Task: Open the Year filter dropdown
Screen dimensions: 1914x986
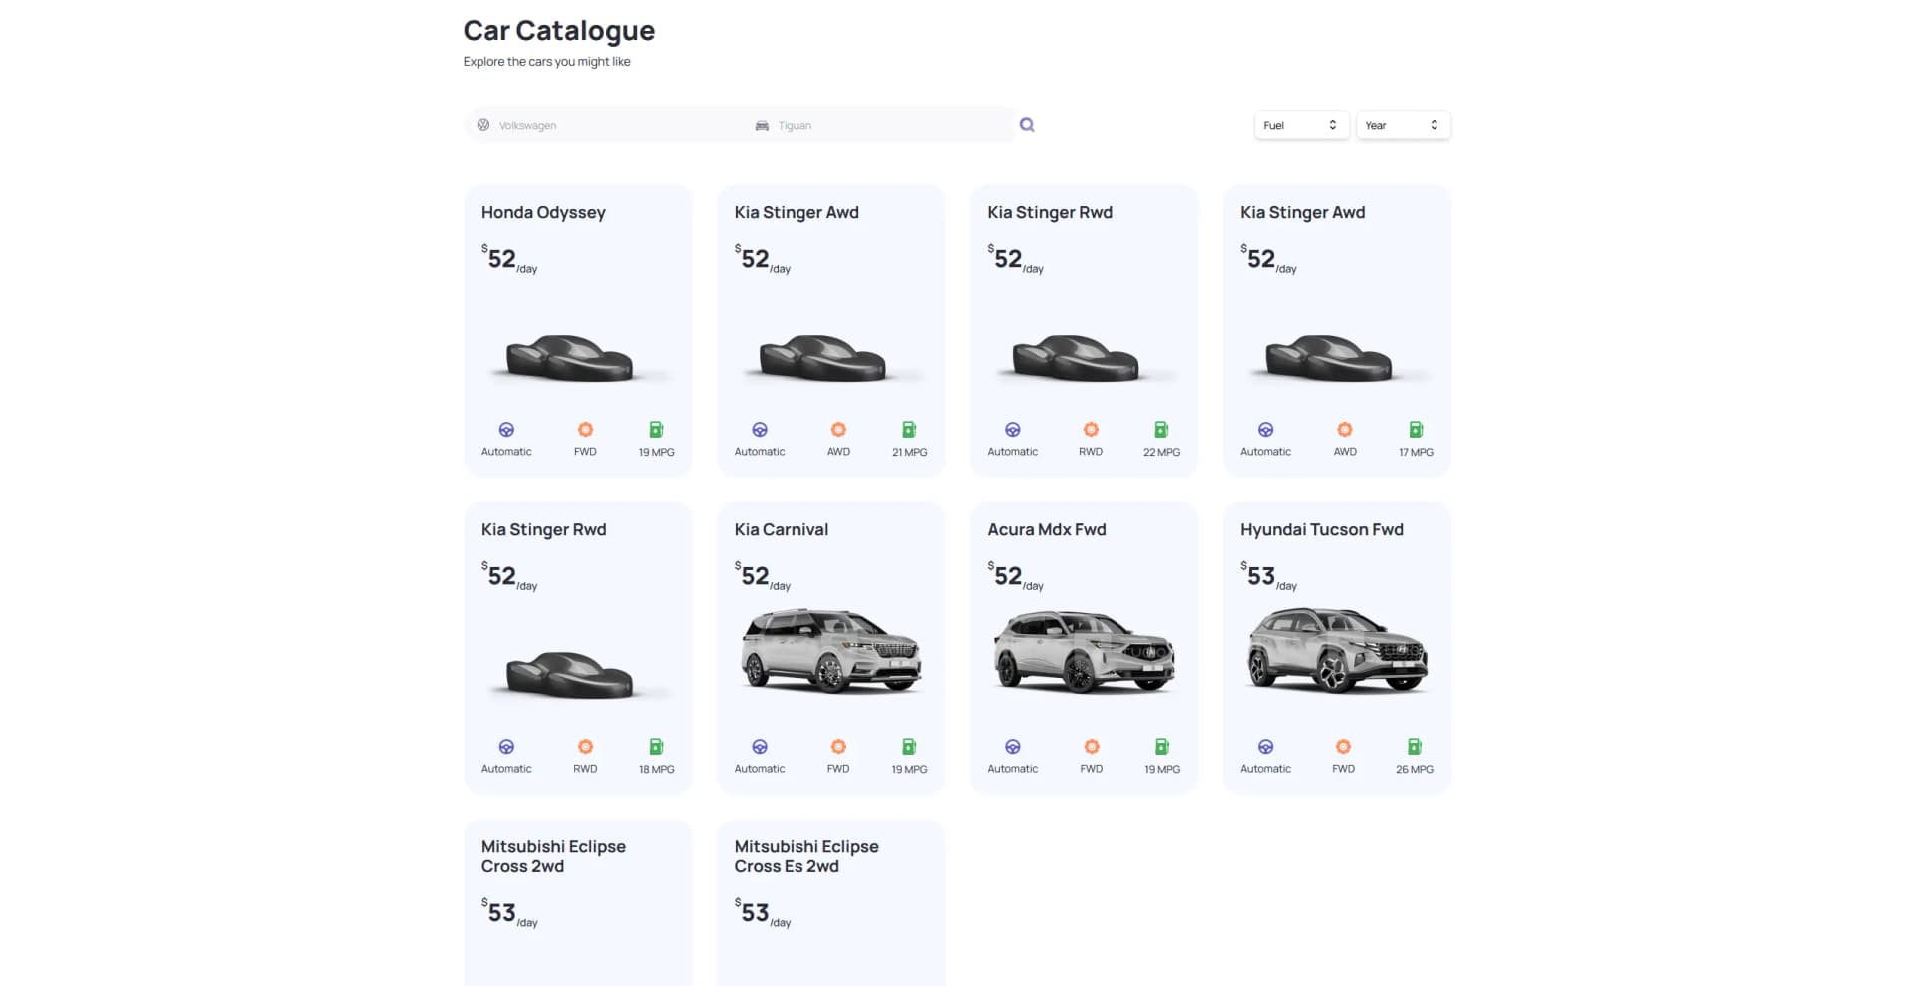Action: (1403, 124)
